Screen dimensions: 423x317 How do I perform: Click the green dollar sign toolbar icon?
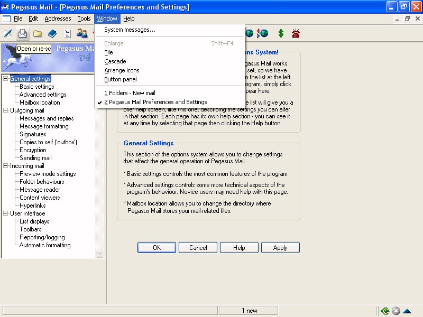coord(281,33)
